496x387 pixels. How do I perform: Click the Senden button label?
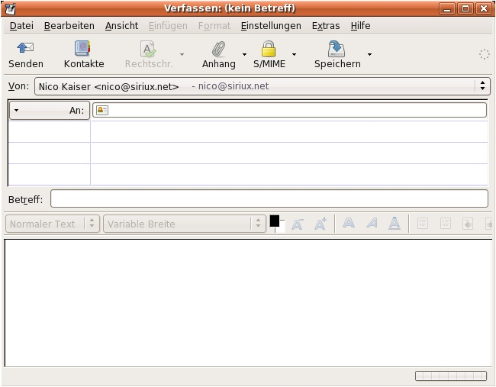coord(26,64)
